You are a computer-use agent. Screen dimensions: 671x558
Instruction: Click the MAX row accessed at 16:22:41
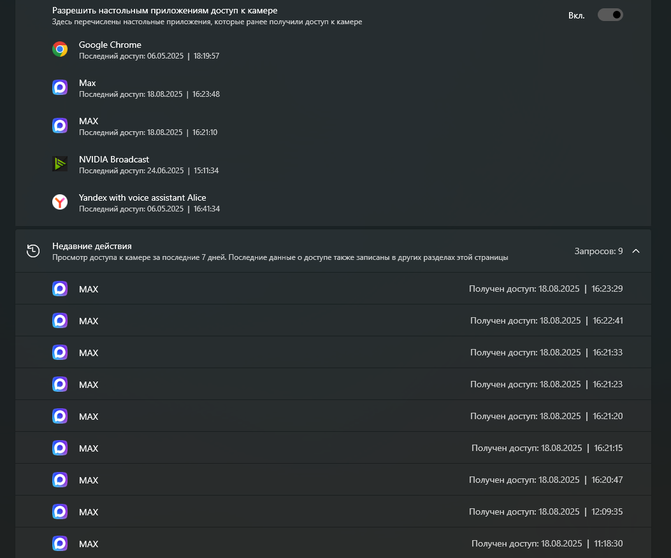[333, 320]
